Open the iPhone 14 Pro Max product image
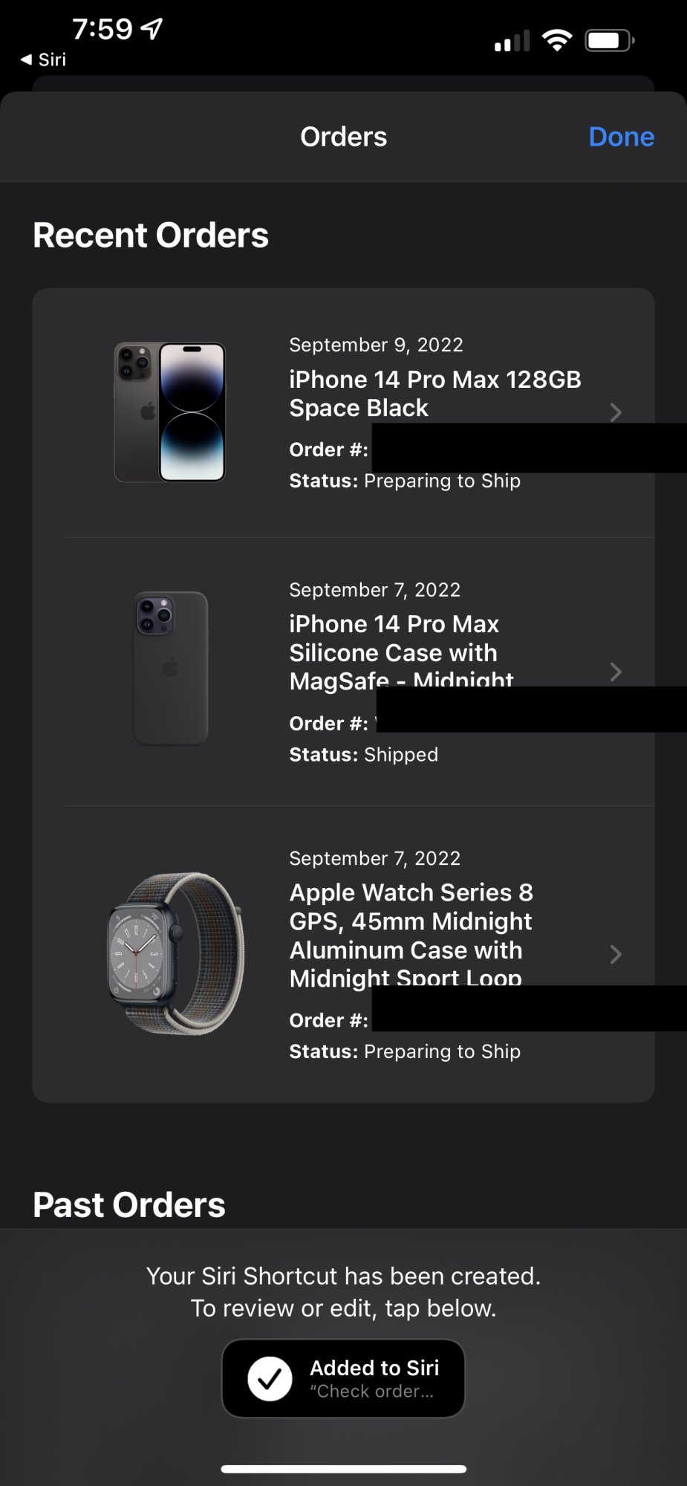 click(x=169, y=412)
